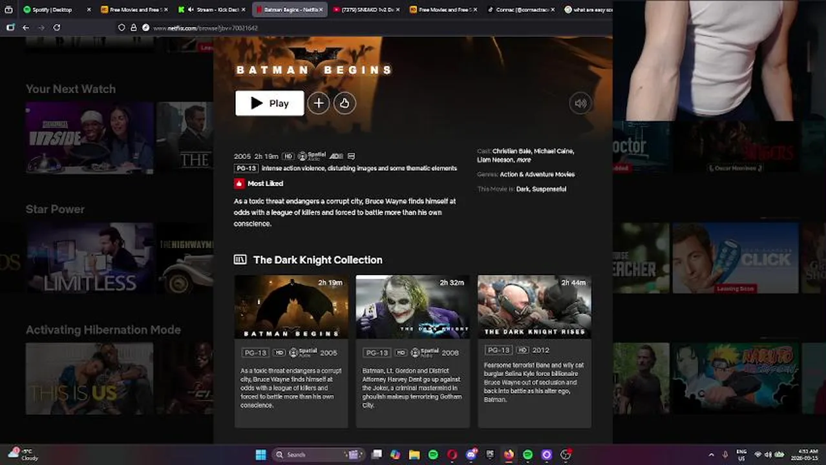The width and height of the screenshot is (826, 465).
Task: Close the SNEAKO 1v2 YouTube tab
Action: click(397, 10)
